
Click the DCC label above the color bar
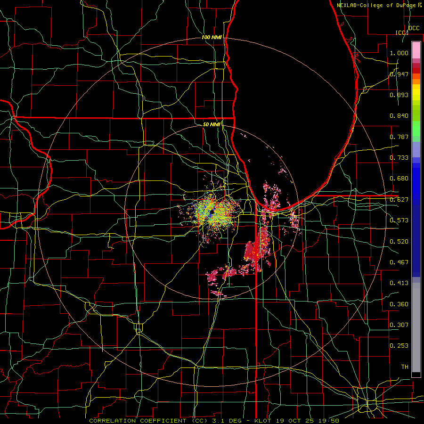(414, 28)
